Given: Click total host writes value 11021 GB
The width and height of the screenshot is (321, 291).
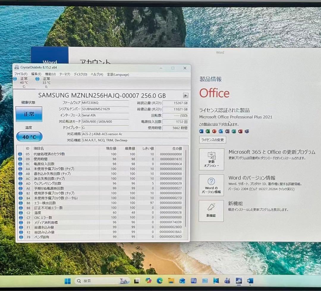Looking at the screenshot, I should tap(175, 109).
